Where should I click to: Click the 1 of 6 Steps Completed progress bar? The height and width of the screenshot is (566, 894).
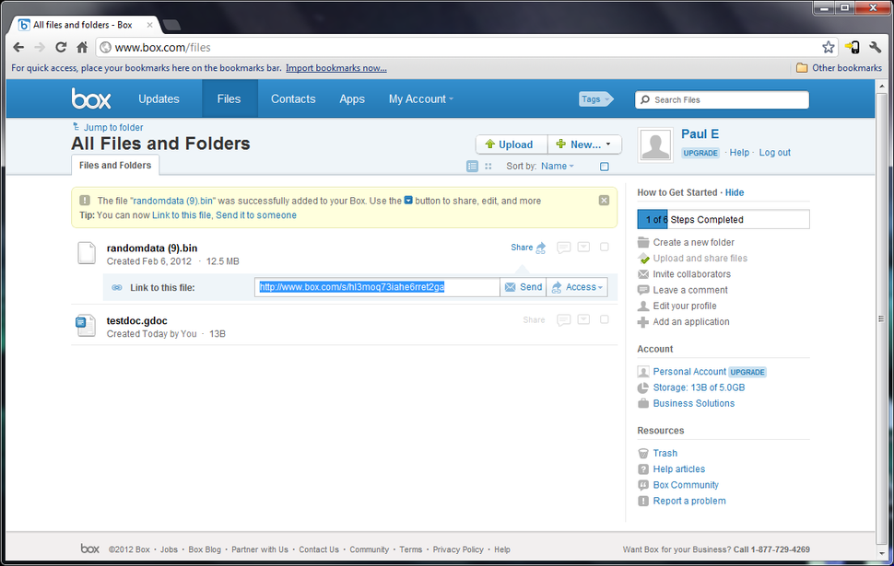coord(723,219)
